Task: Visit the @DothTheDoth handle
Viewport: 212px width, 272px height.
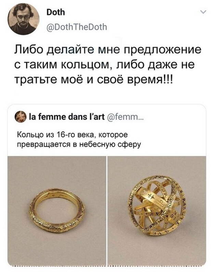Action: pos(77,27)
